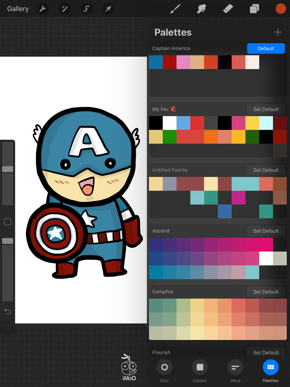Tap the sidebar modifier square button
Viewport: 290px width, 387px height.
pyautogui.click(x=8, y=222)
